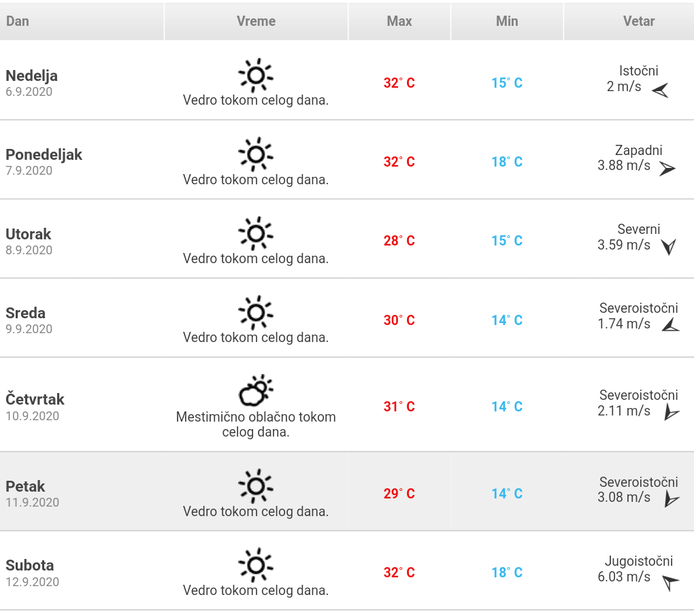Select the Min column header

(507, 21)
